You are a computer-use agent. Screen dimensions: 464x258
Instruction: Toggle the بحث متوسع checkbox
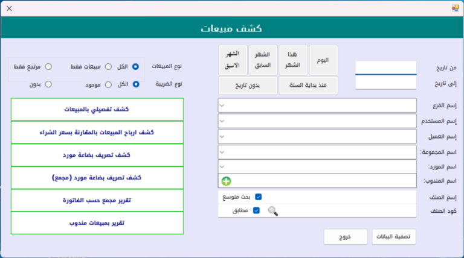(x=259, y=197)
